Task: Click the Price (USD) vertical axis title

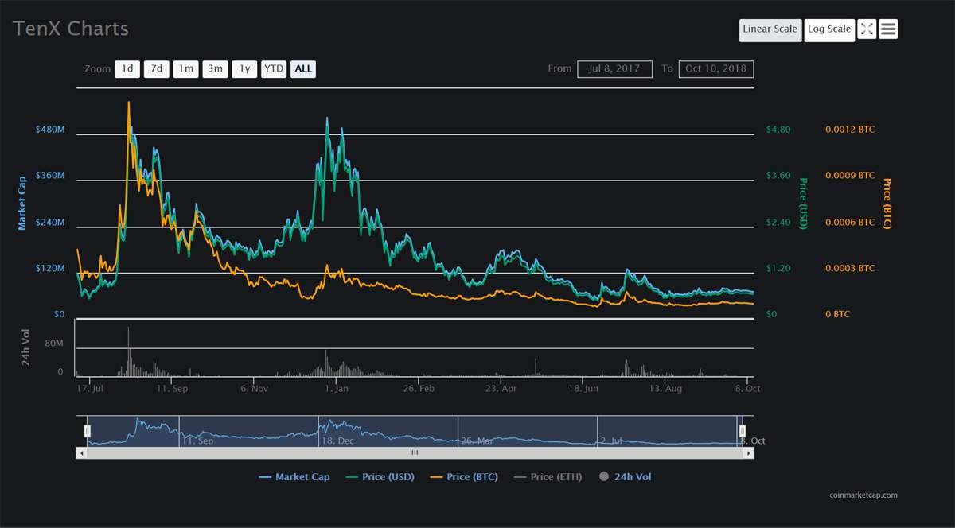Action: (x=803, y=204)
